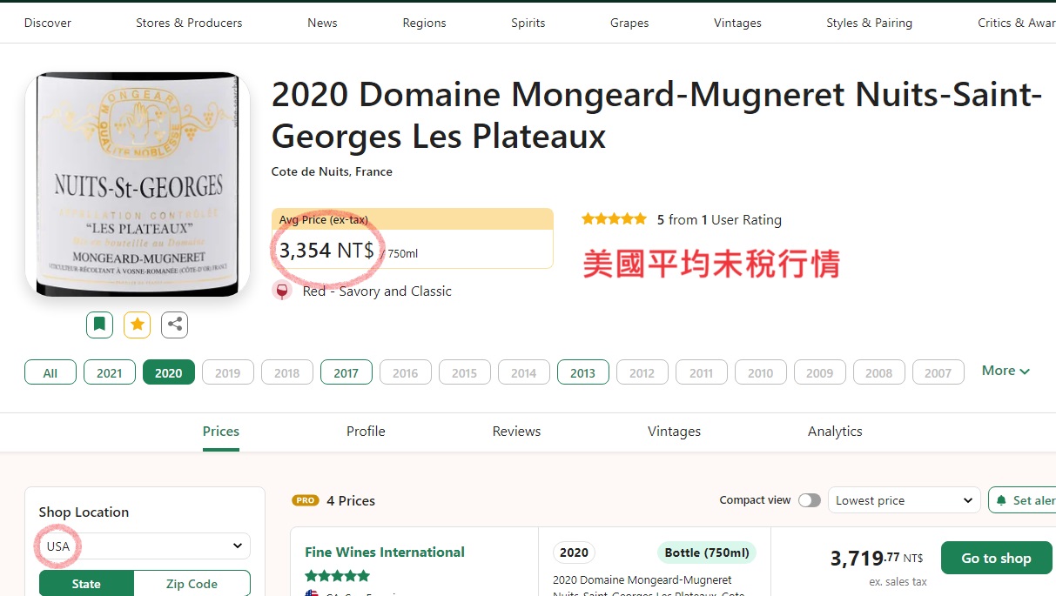Click the Bottle (750ml) size badge
This screenshot has height=596, width=1056.
[x=707, y=552]
